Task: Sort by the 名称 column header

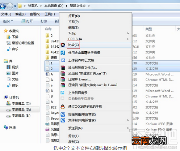Action: pyautogui.click(x=48, y=29)
